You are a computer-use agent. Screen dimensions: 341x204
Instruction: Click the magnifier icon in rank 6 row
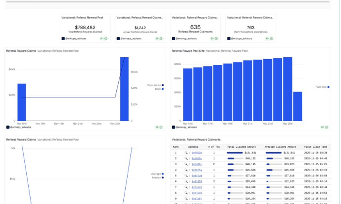pos(186,181)
